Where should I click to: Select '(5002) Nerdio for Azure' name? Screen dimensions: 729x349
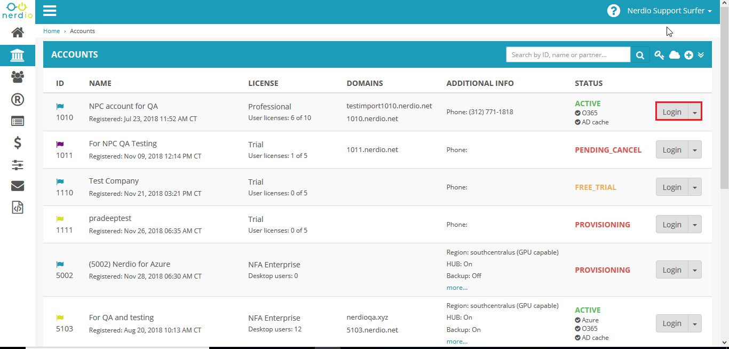pos(130,264)
